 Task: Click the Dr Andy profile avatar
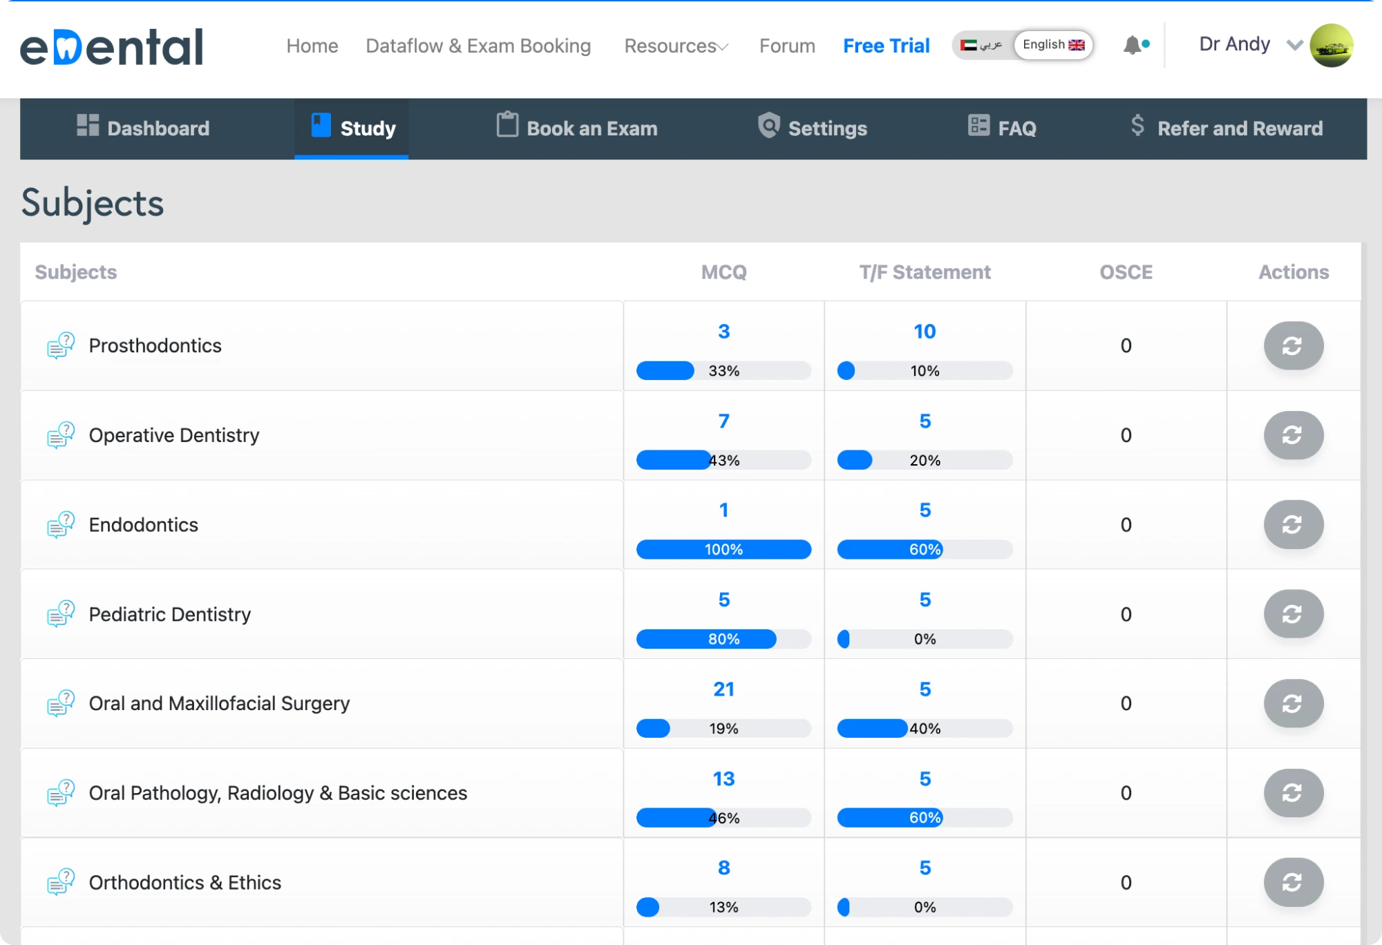pyautogui.click(x=1331, y=45)
